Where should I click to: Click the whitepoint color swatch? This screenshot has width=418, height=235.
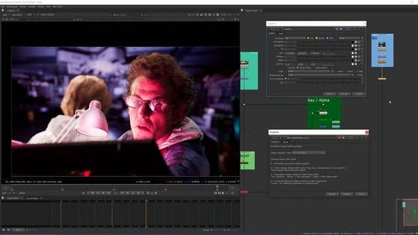coord(353,46)
